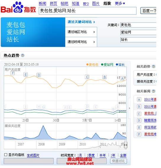This screenshot has height=168, width=161.
Task: Click 2010 on the timeline overview
Action: coord(83,144)
